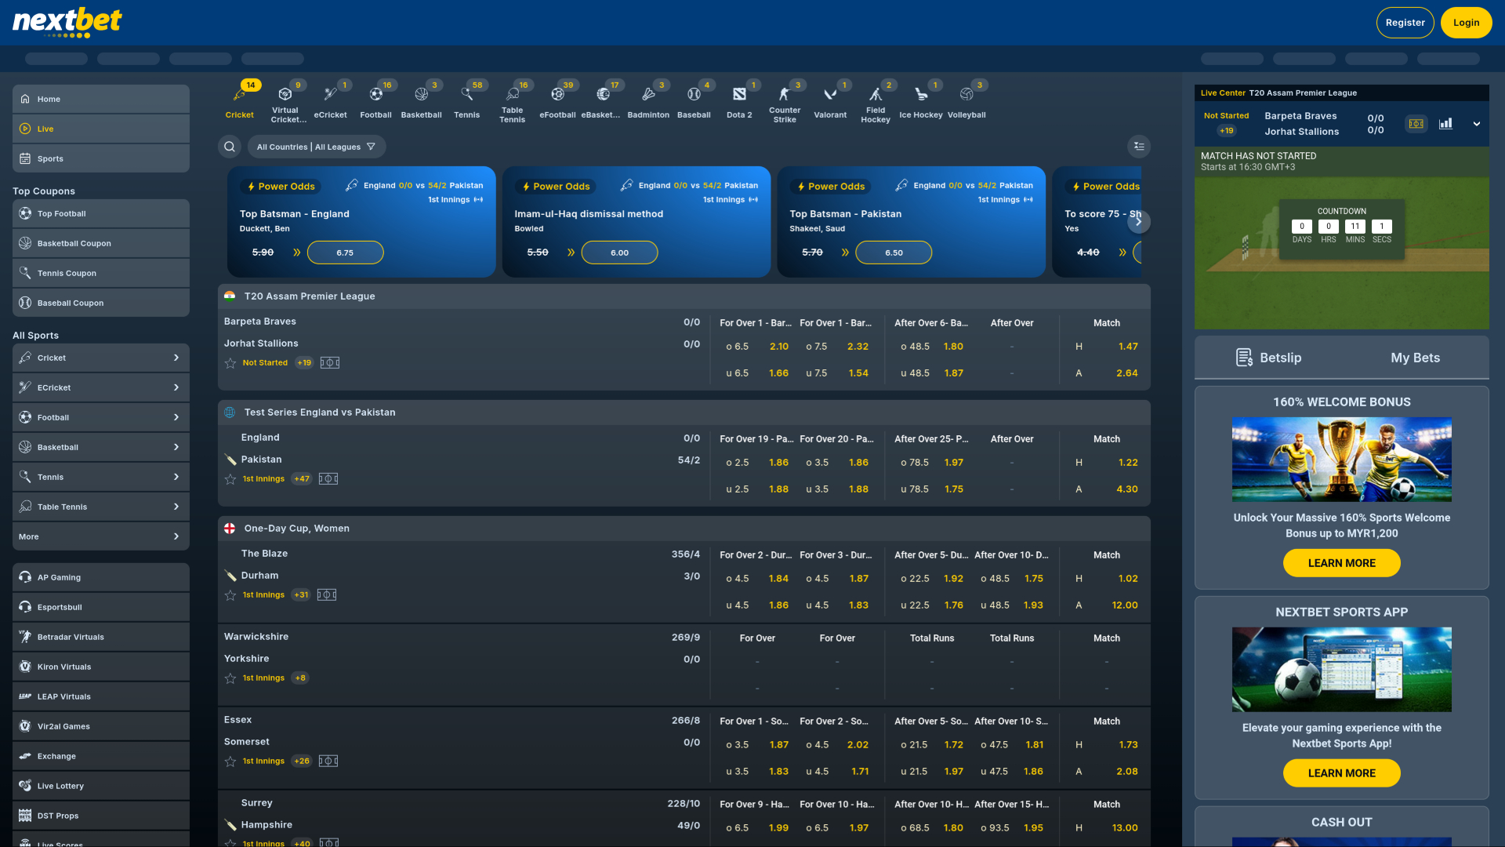Open the list view settings icon
Screen dimensions: 1505x847
click(1139, 147)
